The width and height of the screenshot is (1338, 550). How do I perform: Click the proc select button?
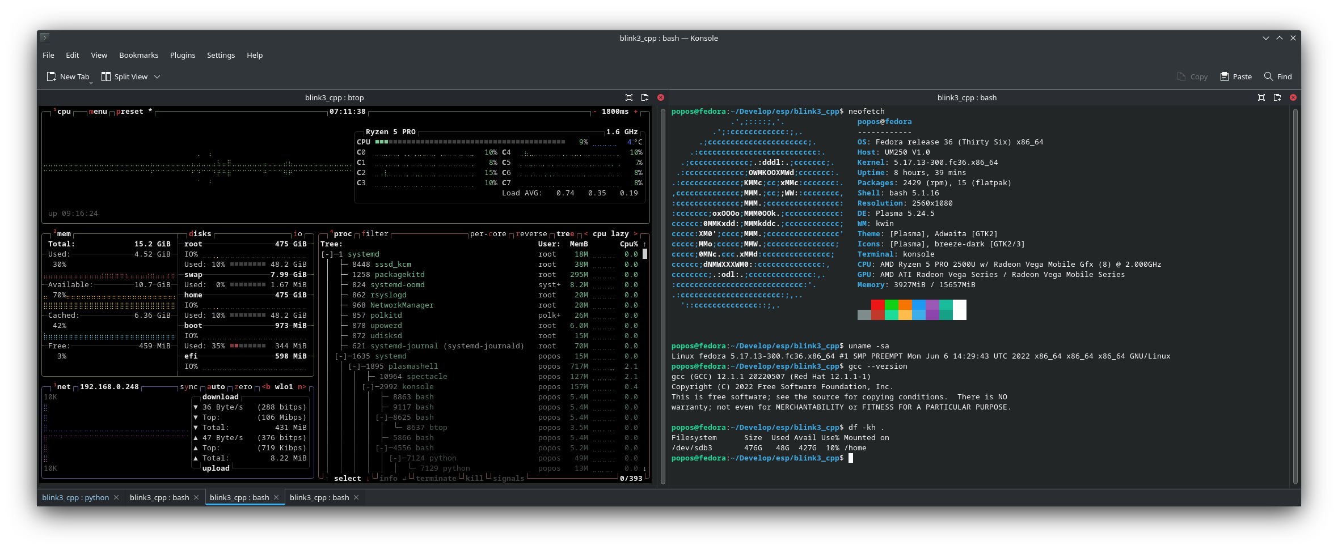pos(348,479)
